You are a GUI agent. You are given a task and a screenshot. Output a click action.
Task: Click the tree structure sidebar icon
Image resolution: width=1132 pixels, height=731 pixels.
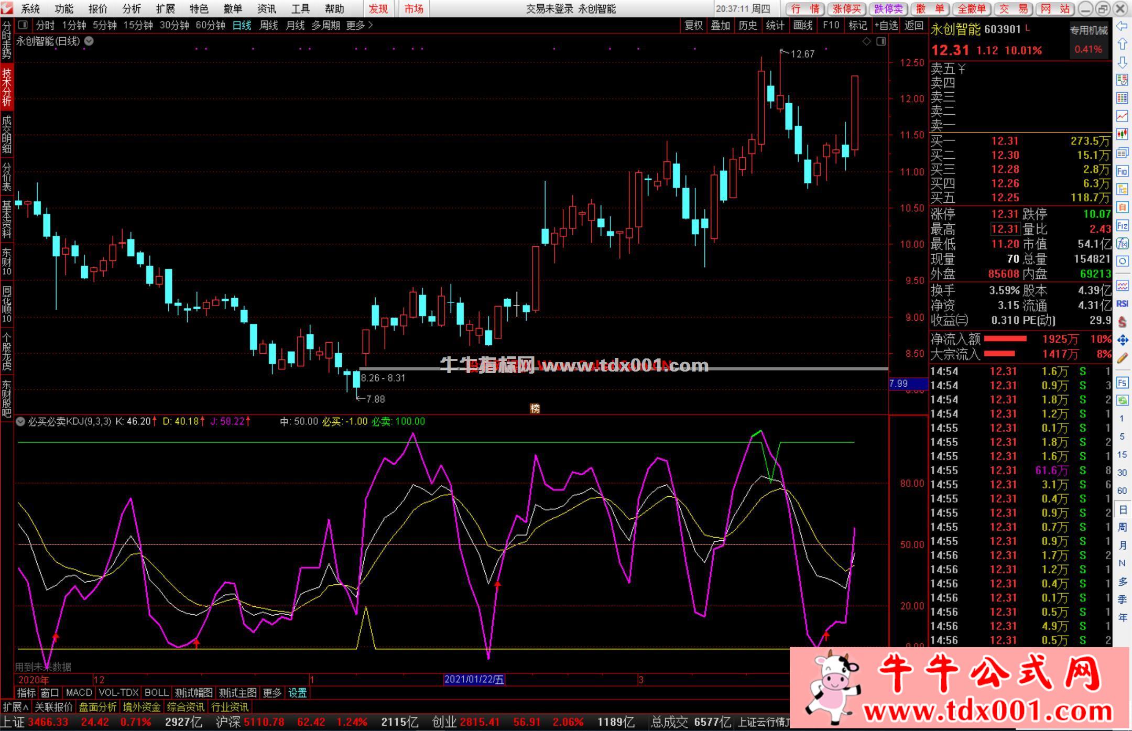tap(1122, 189)
